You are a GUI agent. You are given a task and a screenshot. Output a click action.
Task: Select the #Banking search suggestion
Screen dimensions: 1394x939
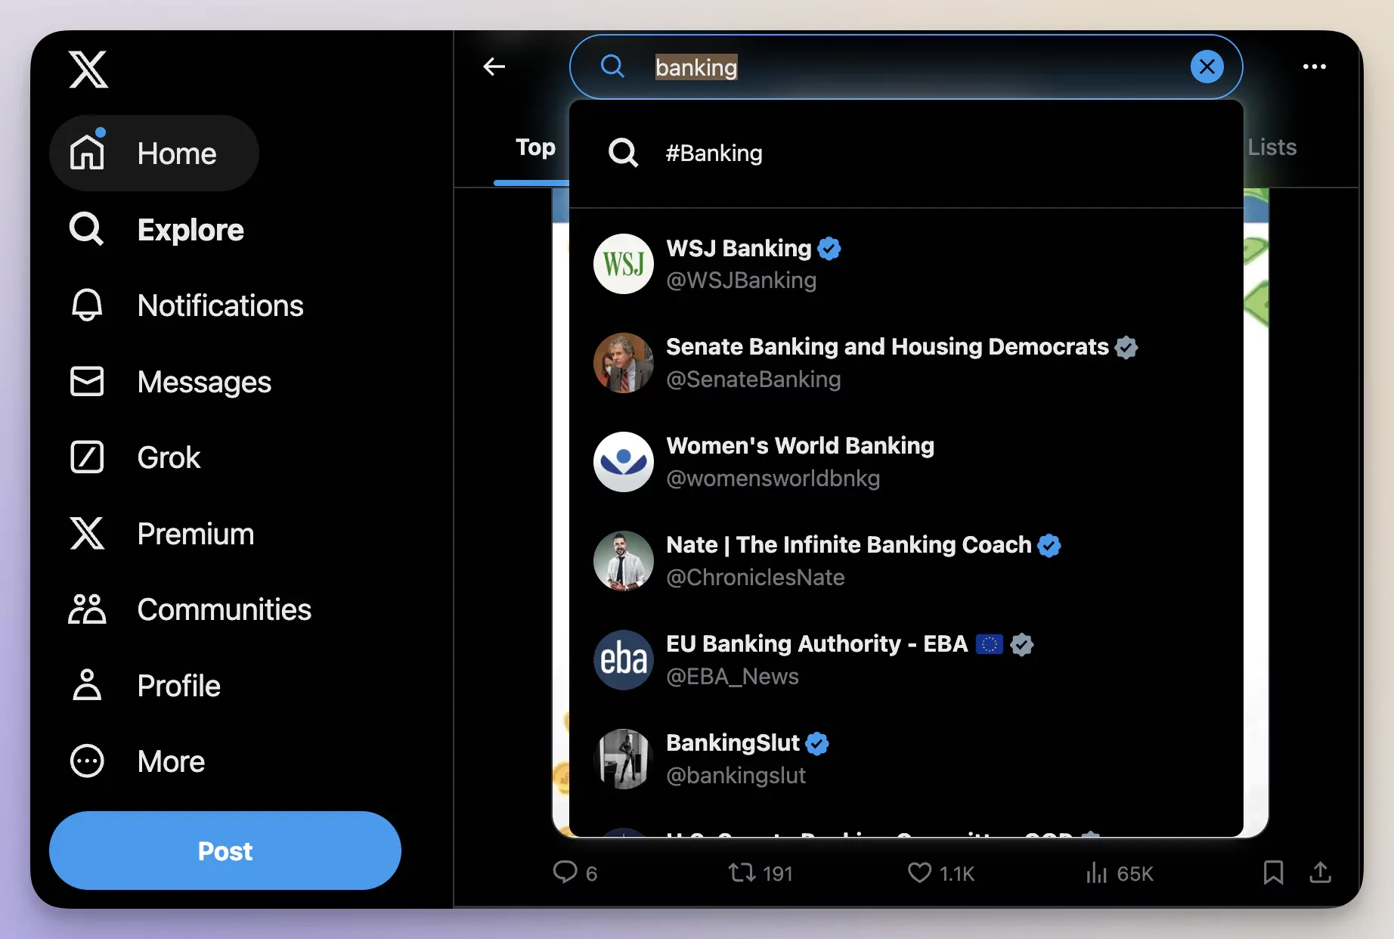coord(906,153)
